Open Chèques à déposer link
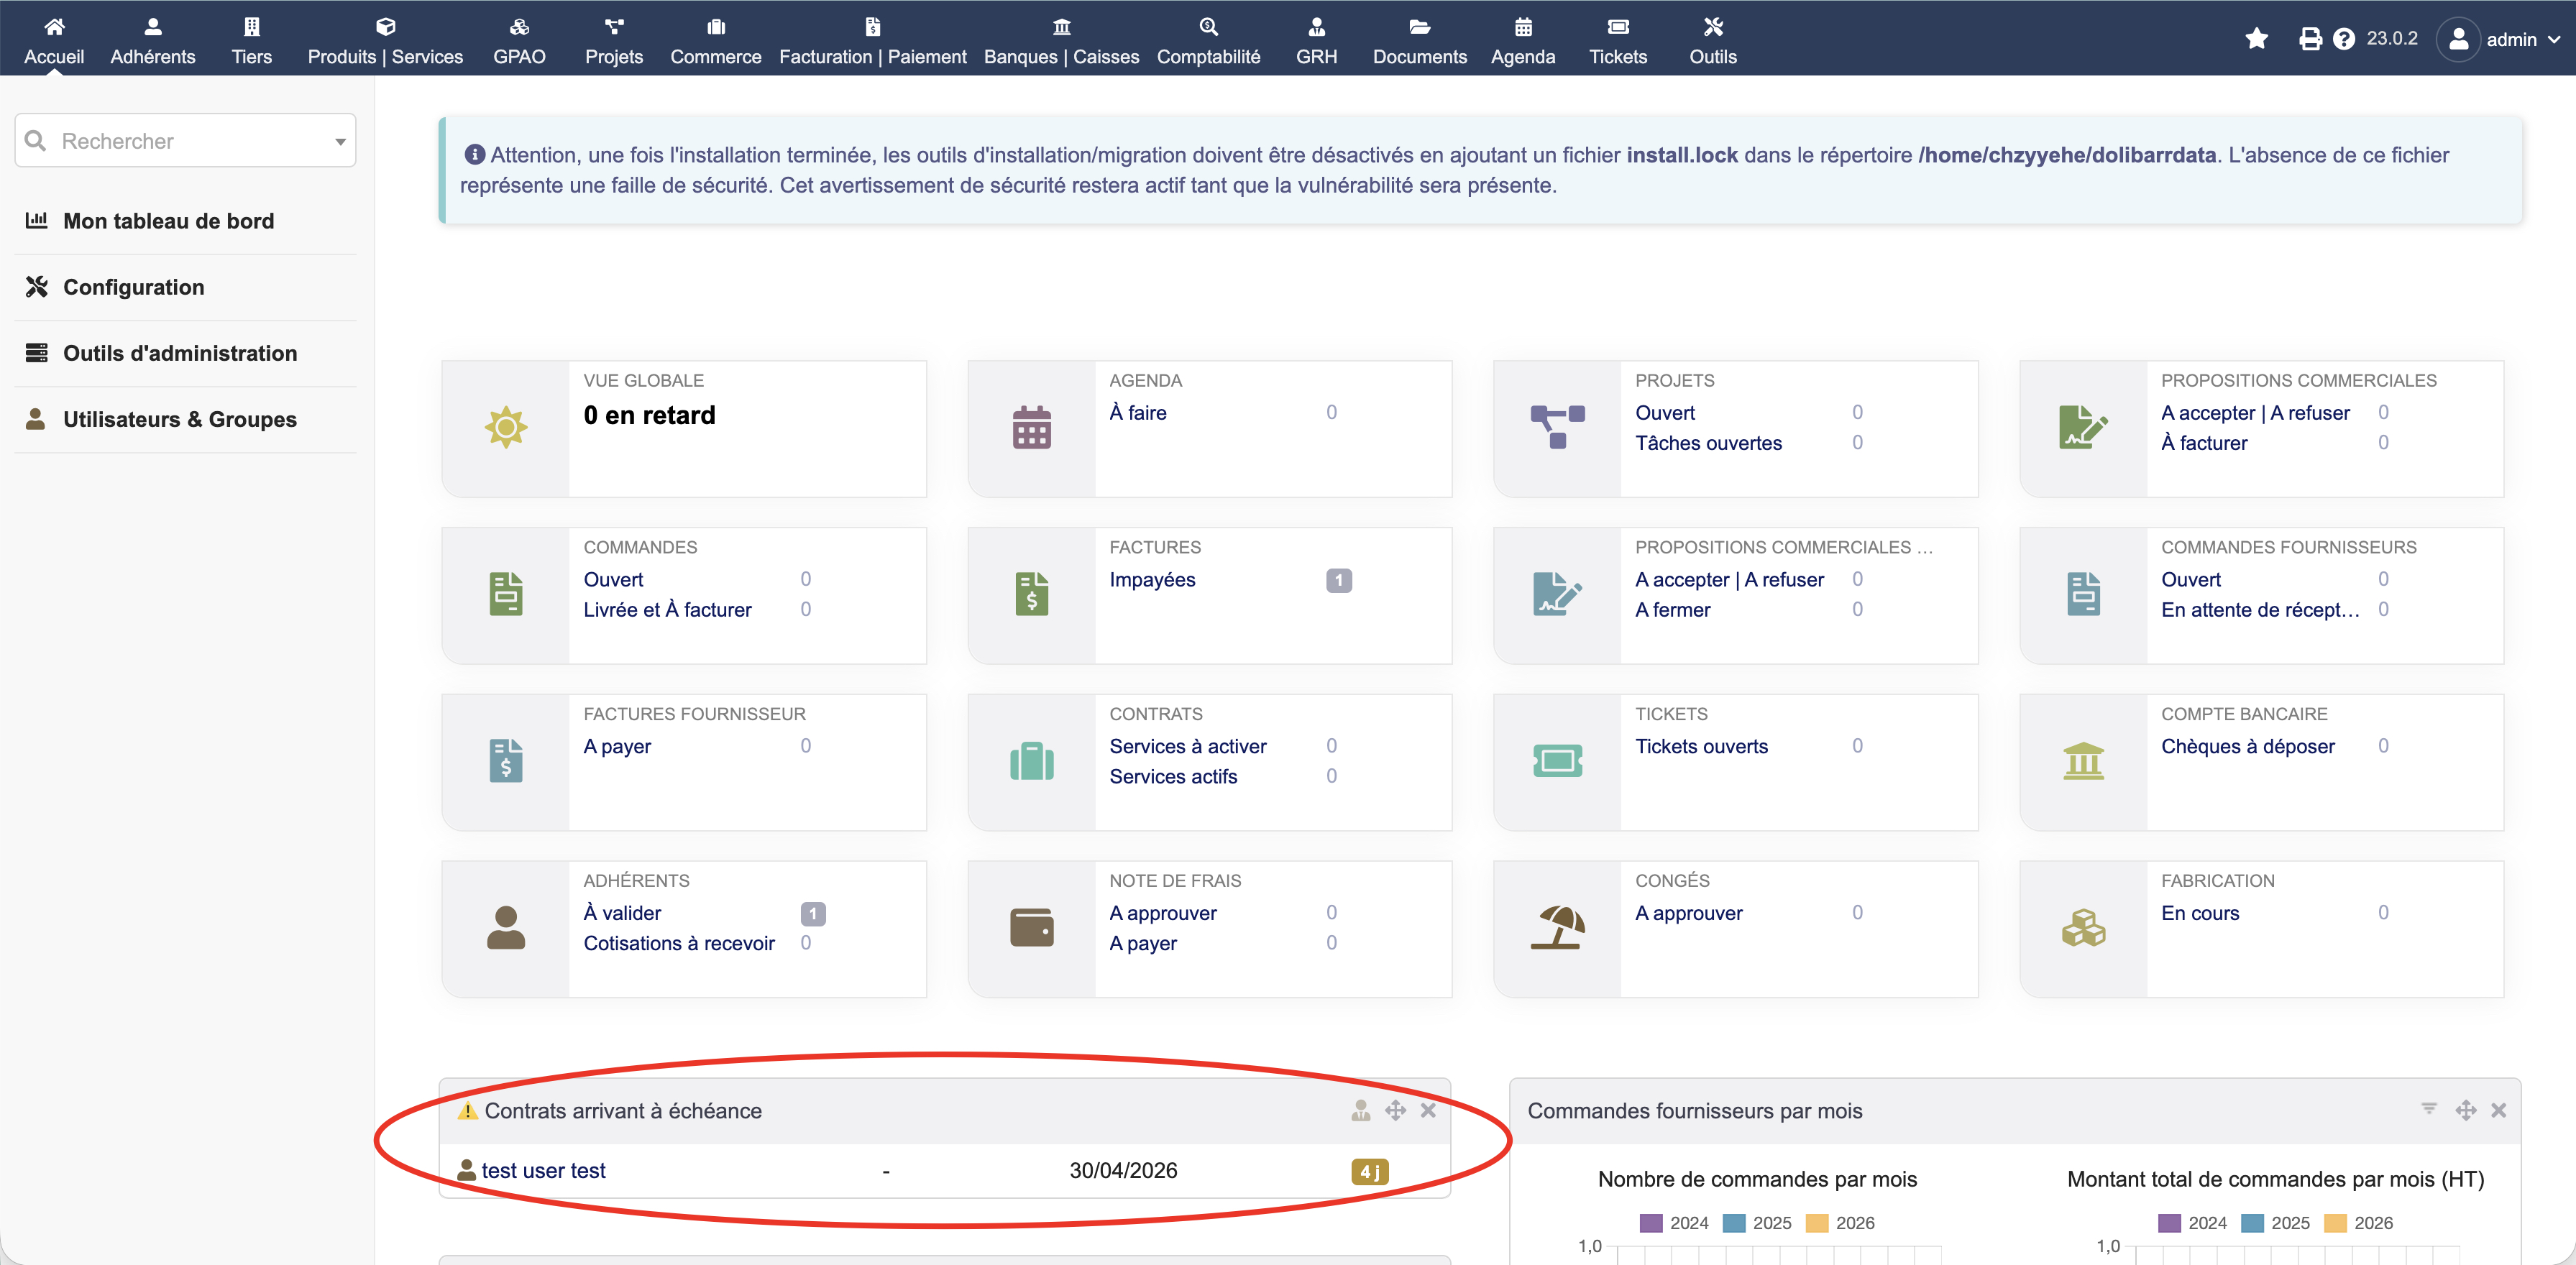 point(2247,747)
